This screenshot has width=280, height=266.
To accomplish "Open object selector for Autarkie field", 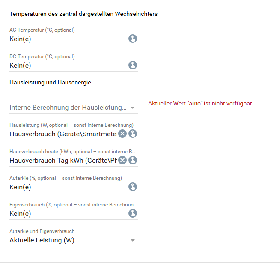I will click(133, 187).
